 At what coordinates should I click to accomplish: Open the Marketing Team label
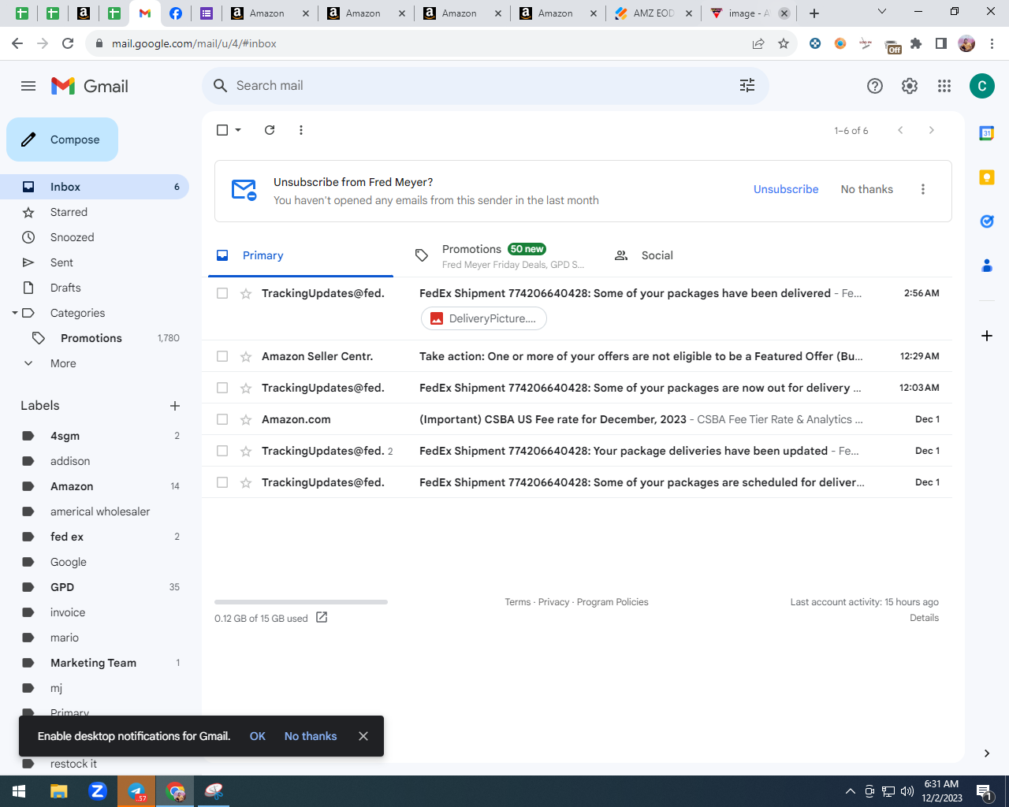point(95,663)
